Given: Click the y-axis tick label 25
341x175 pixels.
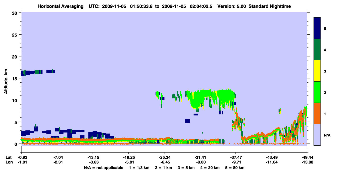Looking at the screenshot, I should (x=15, y=35).
